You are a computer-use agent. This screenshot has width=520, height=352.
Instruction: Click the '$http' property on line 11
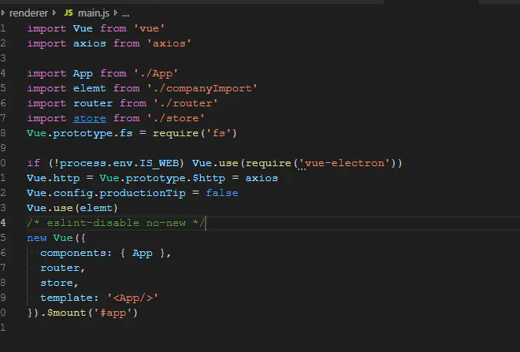[x=209, y=178]
